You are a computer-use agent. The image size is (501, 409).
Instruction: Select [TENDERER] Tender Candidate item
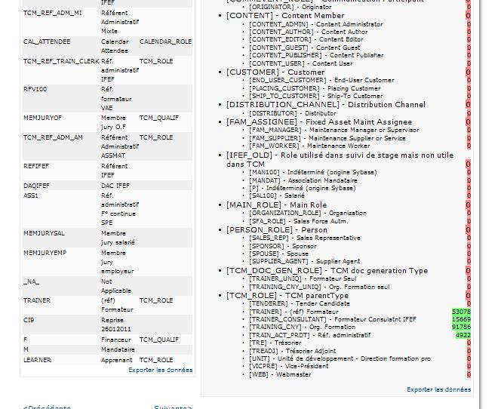click(x=299, y=303)
